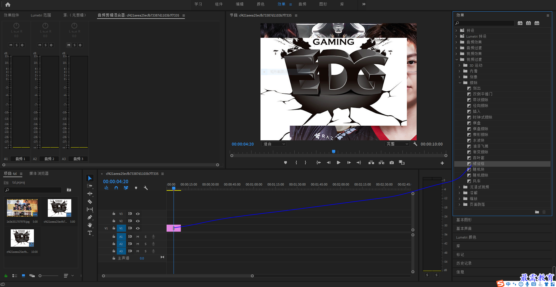Show more workspaces chevron
556x287 pixels.
[364, 4]
